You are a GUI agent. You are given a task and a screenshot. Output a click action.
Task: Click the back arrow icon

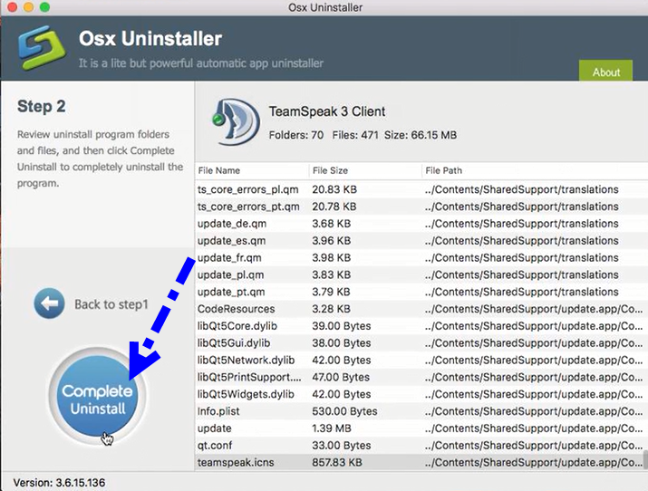[x=49, y=303]
